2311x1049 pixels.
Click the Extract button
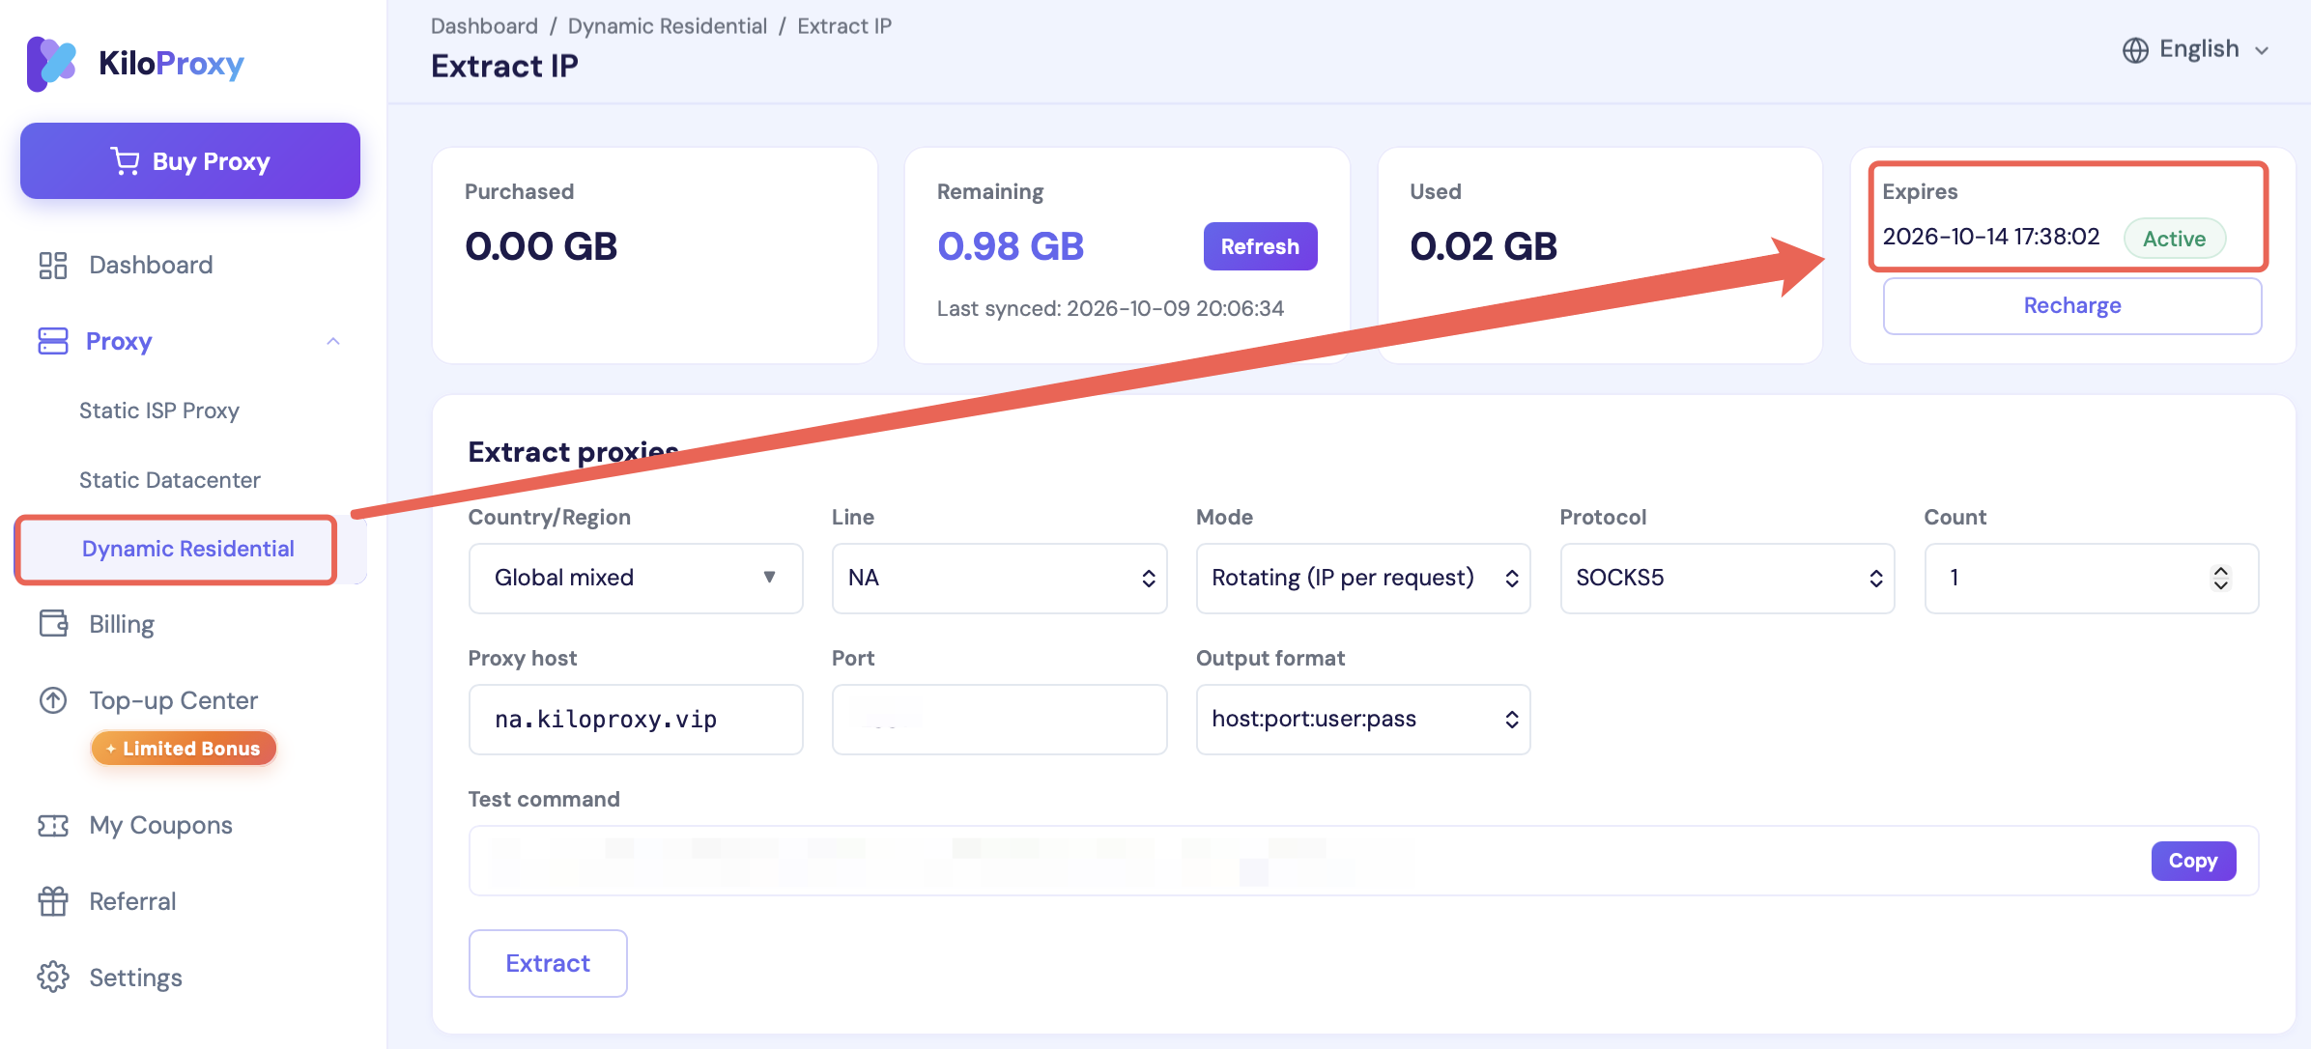pyautogui.click(x=548, y=963)
